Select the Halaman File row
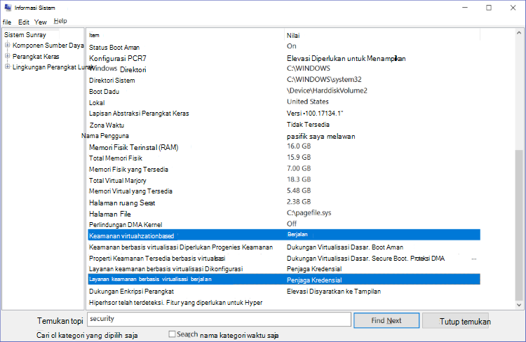Screen dimensions: 526x342 point(284,214)
